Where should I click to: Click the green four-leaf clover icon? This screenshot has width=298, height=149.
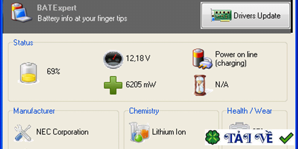tap(213, 137)
